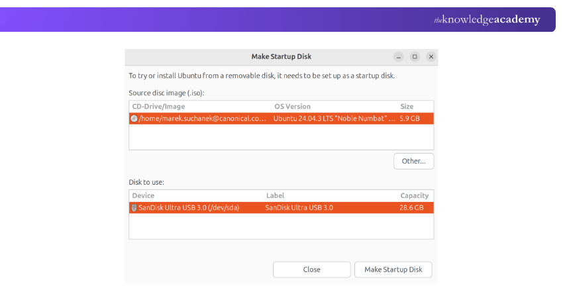Viewport: 563px width, 298px height.
Task: Select the CD icon beside the ISO path
Action: coord(134,119)
